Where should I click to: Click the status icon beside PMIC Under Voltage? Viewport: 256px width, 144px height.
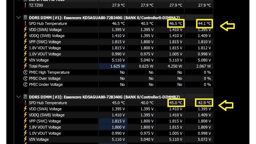25,85
